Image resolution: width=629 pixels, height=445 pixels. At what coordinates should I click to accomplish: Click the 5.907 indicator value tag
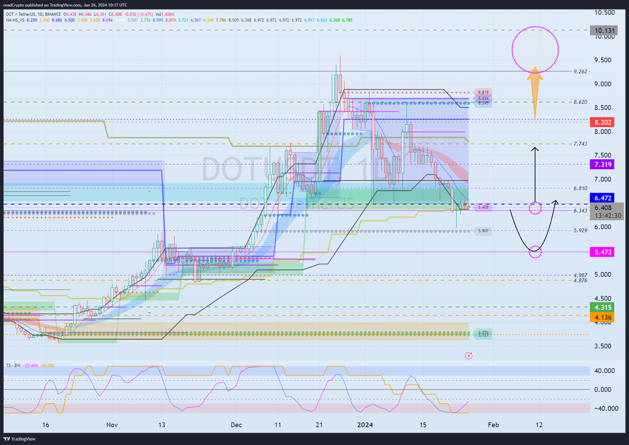[x=483, y=231]
